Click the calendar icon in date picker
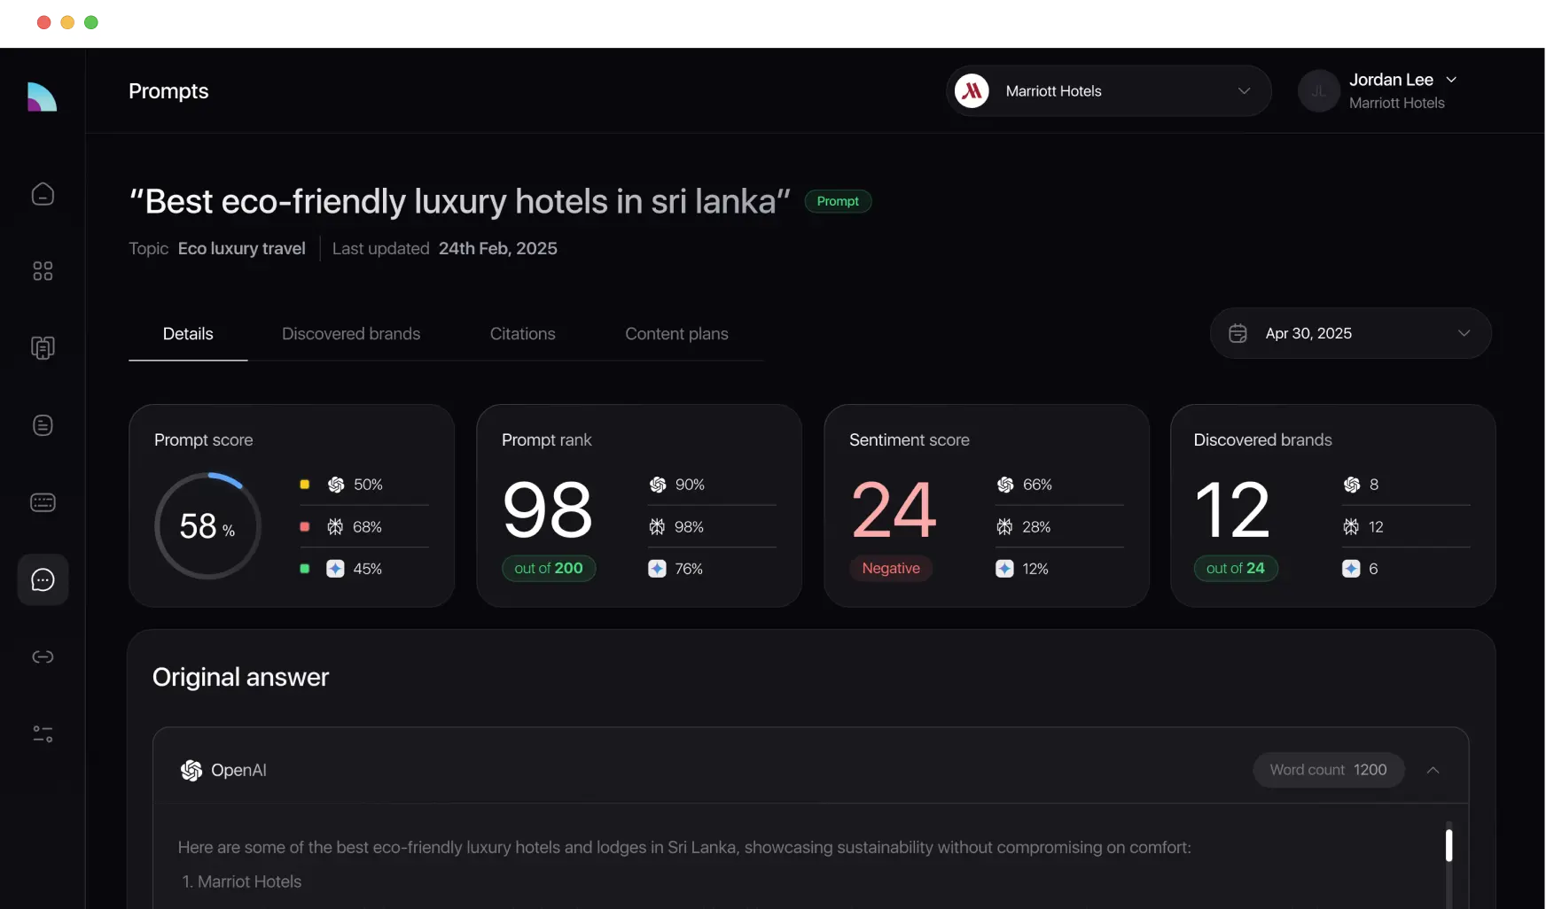1546x909 pixels. point(1238,333)
